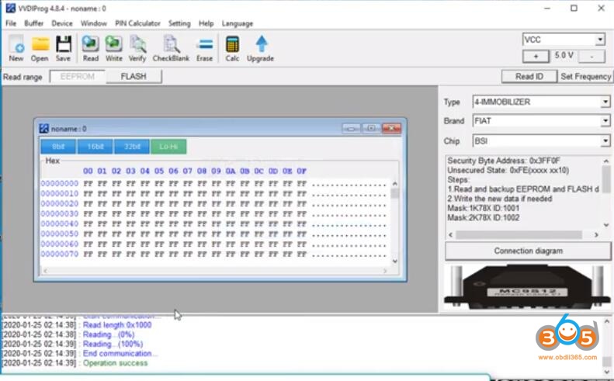Click the hex view vertical scrollbar
Viewport: 614px width, 381px height.
394,222
